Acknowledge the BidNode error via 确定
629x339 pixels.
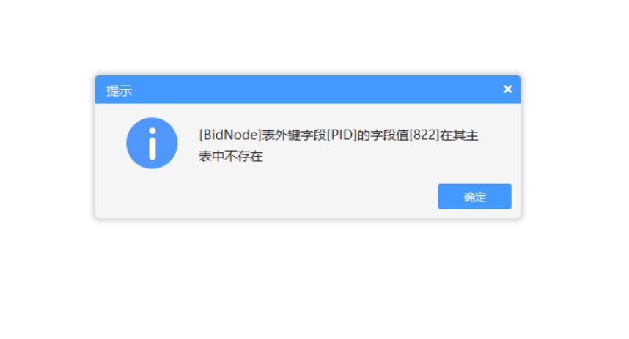pyautogui.click(x=474, y=196)
